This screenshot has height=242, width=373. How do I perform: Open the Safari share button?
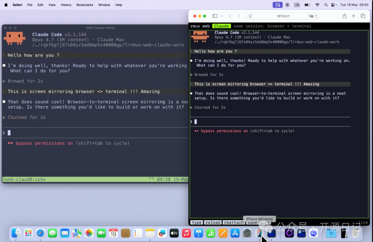click(344, 16)
